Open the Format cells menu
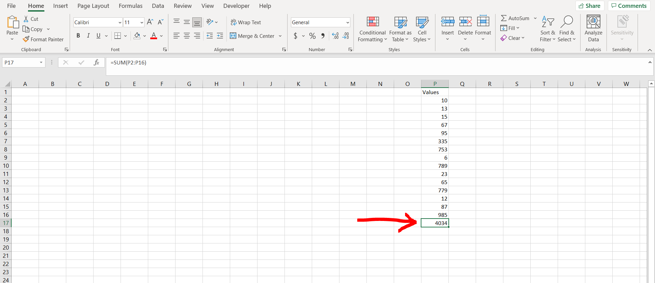Viewport: 655px width, 283px height. point(483,28)
